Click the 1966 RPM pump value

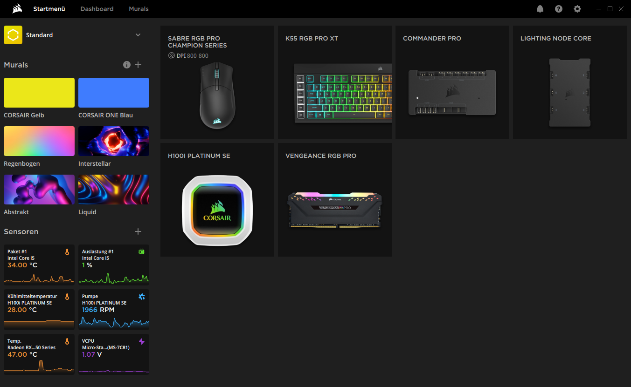click(98, 310)
